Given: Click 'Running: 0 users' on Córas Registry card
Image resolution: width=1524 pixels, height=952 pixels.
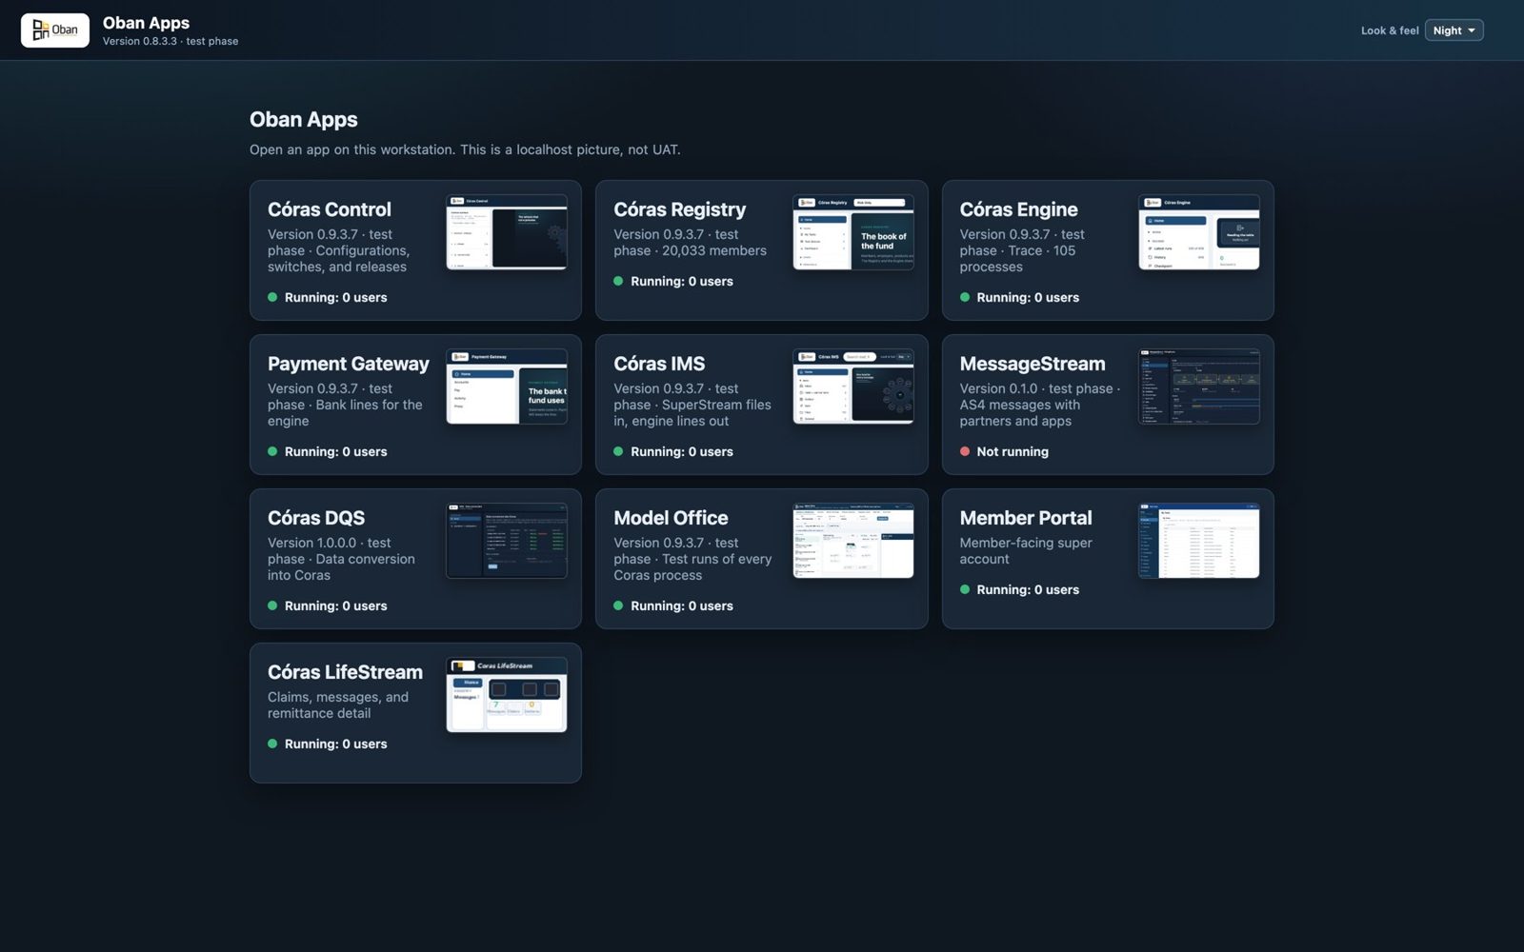Looking at the screenshot, I should 682,281.
